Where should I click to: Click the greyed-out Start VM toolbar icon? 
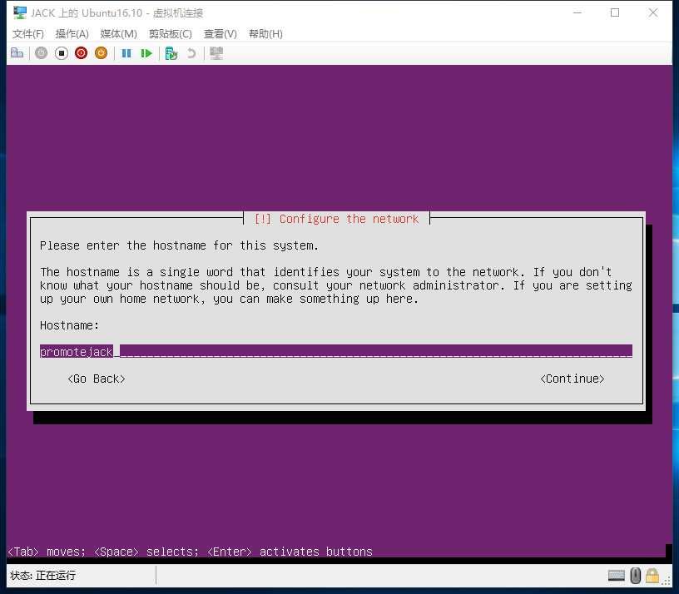tap(41, 52)
